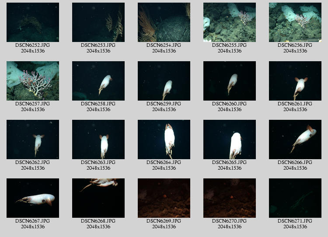Screen dimensions: 328x237
Task: Open the DSCN6255.JPG white coral thumbnail
Action: (x=230, y=22)
